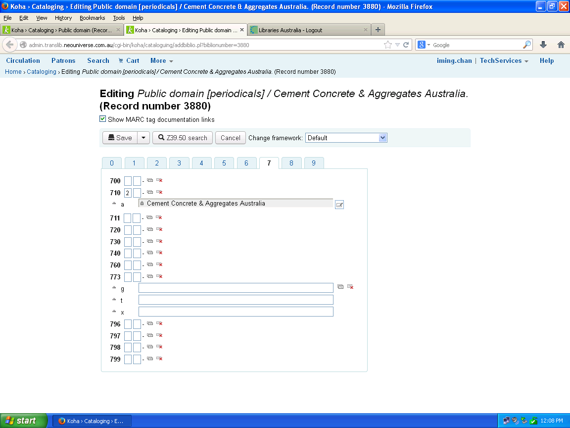Click the 773 subfield t input field
This screenshot has height=428, width=570.
click(236, 300)
